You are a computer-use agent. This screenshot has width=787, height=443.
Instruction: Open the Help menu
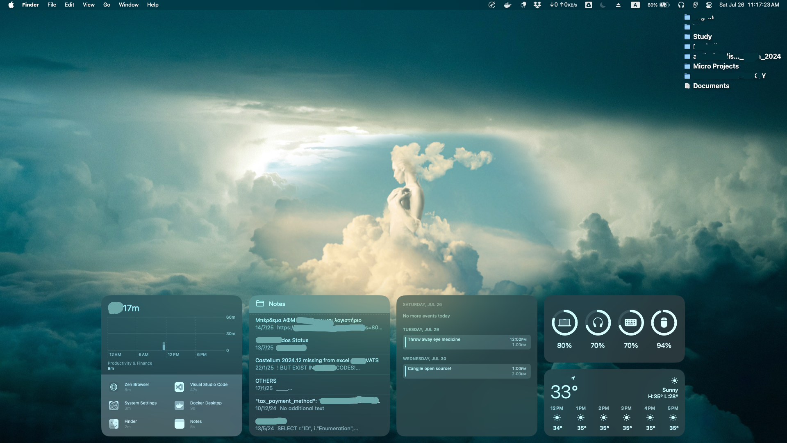[152, 5]
